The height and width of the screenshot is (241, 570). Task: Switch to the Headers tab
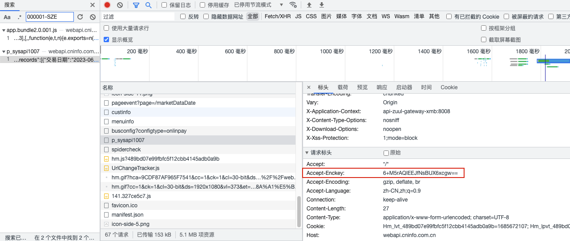(323, 87)
